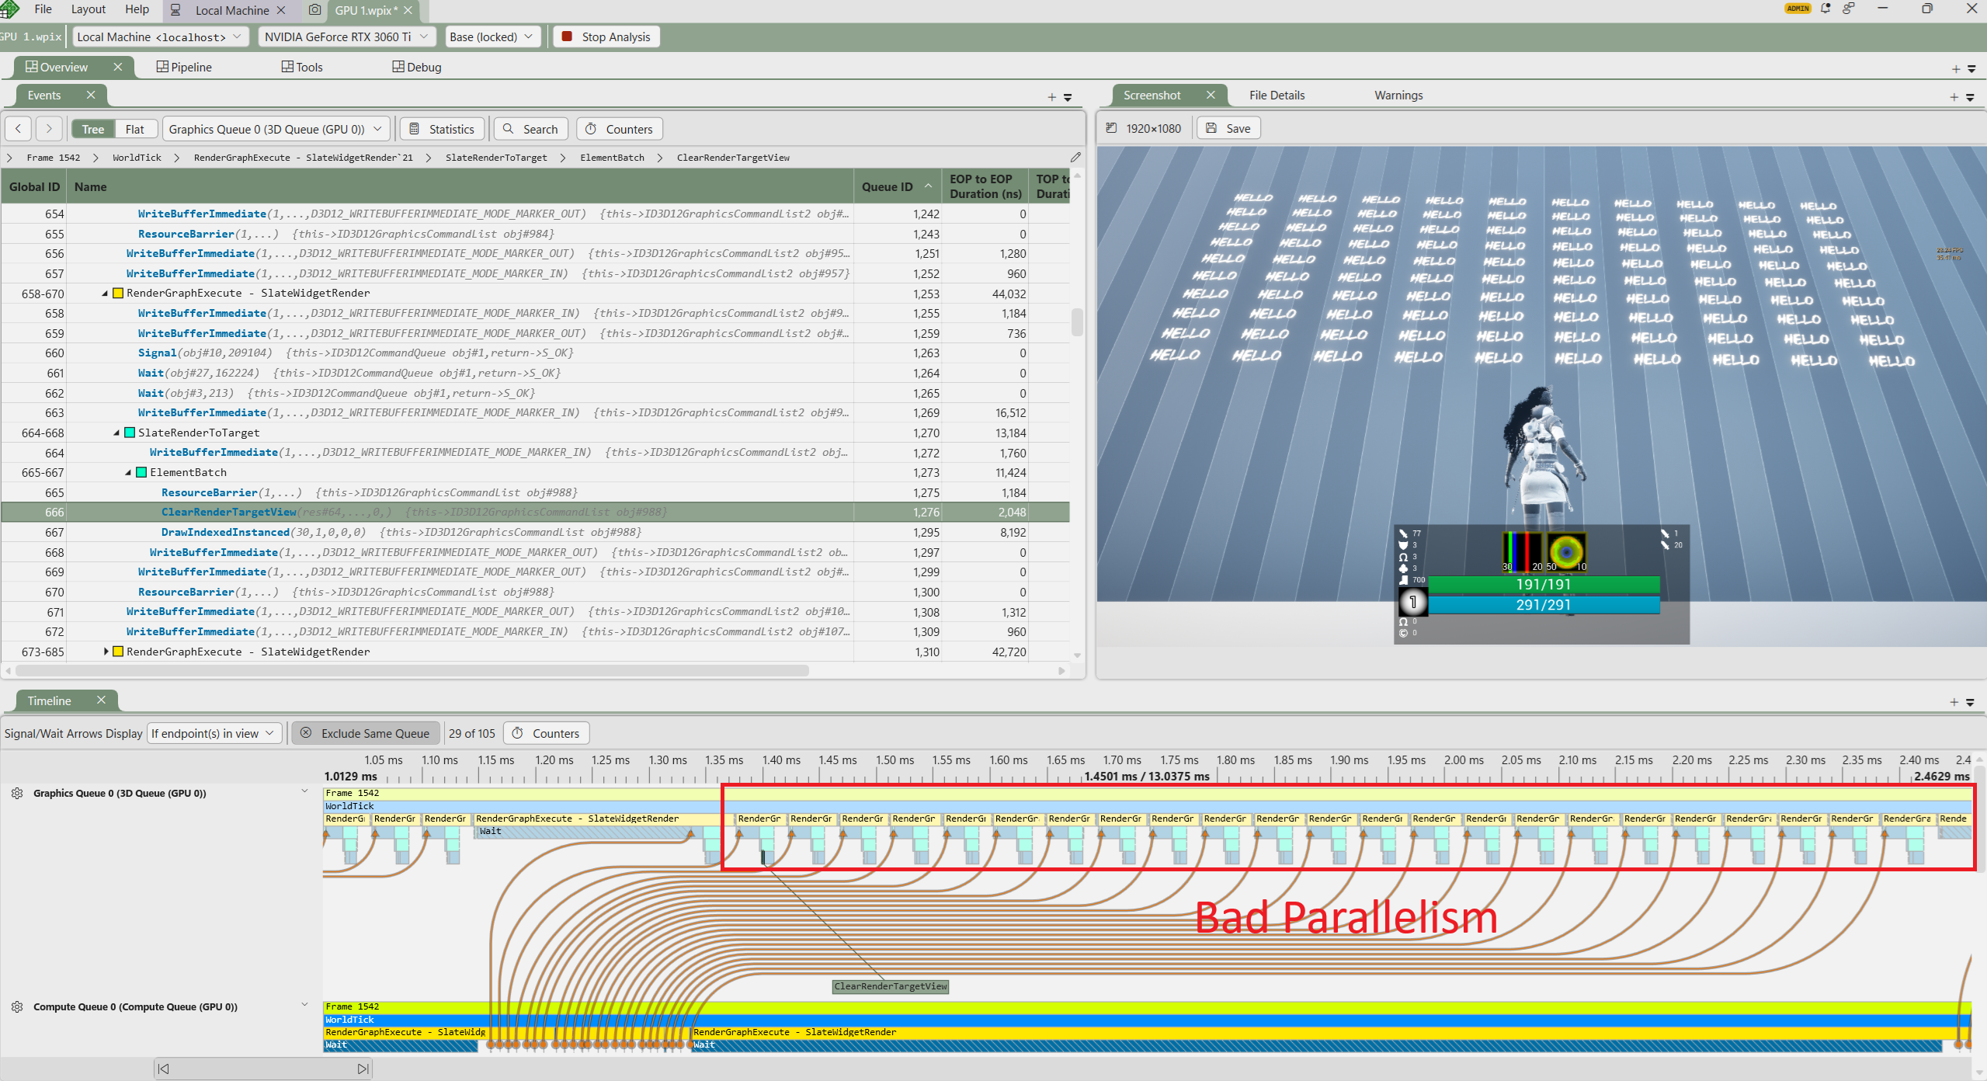
Task: Collapse the ElementBatch tree node
Action: pos(129,472)
